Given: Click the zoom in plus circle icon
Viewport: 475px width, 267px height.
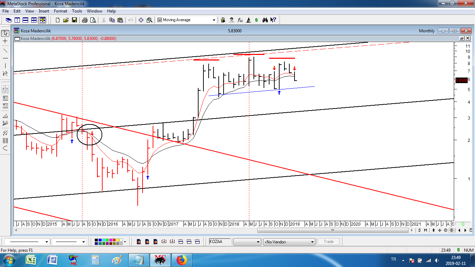Looking at the screenshot, I should pyautogui.click(x=451, y=230).
